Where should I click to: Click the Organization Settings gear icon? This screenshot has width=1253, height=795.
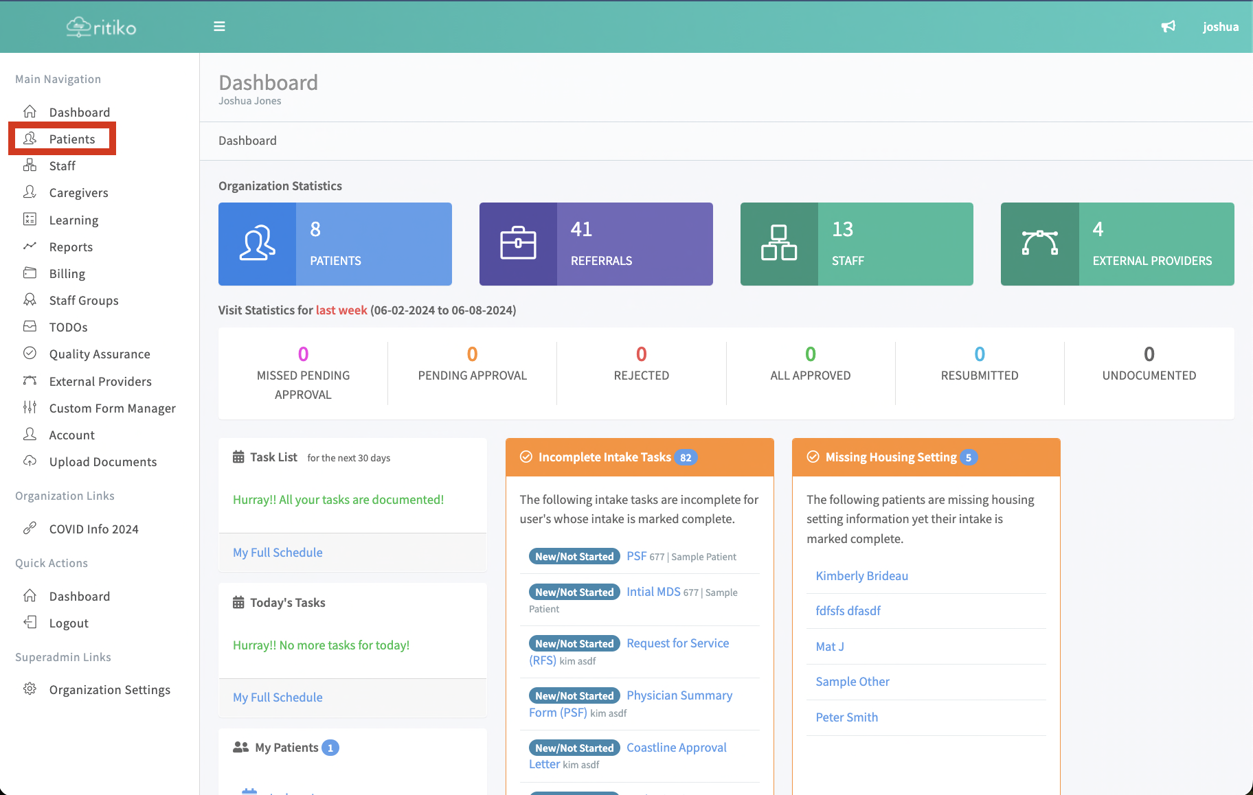(x=30, y=689)
